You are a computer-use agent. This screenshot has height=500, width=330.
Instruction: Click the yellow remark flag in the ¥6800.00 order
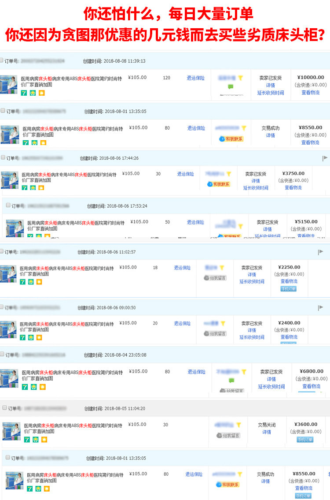(244, 372)
